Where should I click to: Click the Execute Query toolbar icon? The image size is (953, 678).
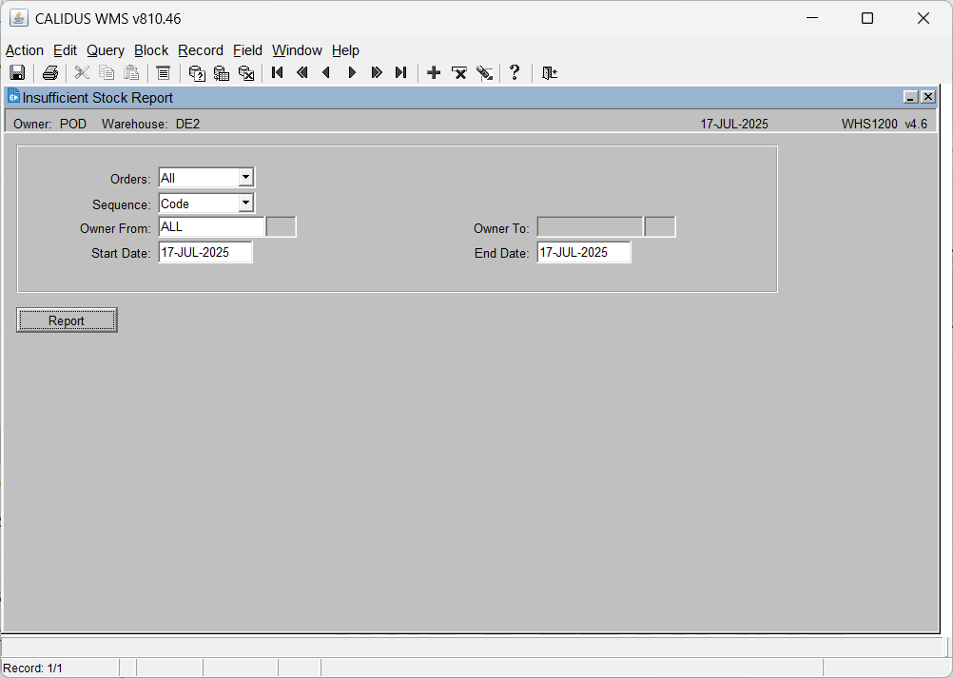[x=222, y=73]
